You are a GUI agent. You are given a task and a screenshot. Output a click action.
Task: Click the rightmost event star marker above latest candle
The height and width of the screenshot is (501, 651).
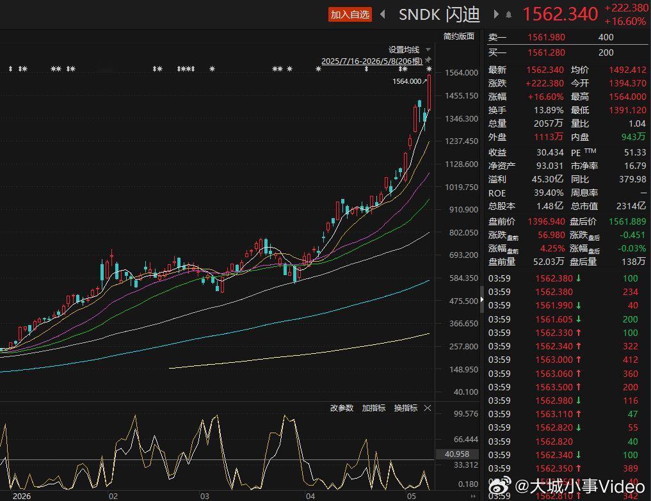(429, 69)
